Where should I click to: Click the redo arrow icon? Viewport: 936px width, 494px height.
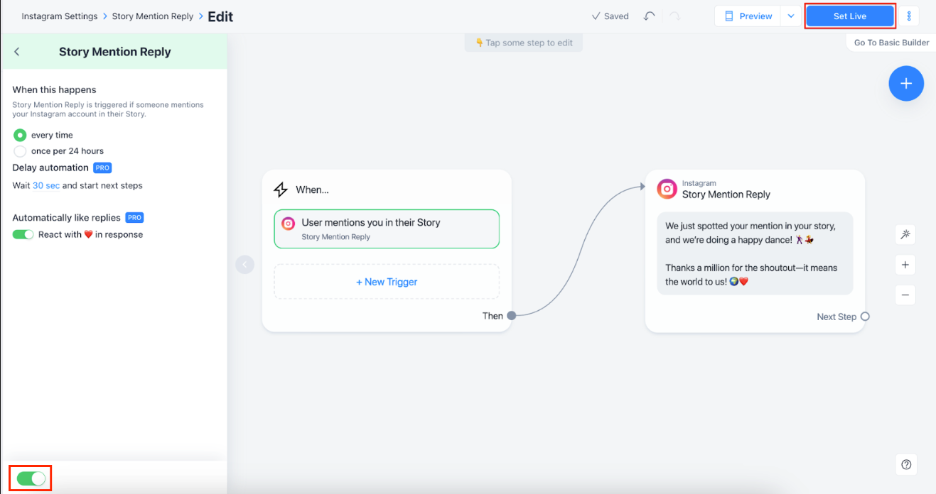[674, 16]
